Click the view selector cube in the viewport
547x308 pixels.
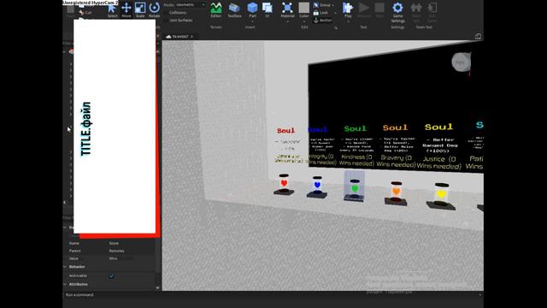462,62
